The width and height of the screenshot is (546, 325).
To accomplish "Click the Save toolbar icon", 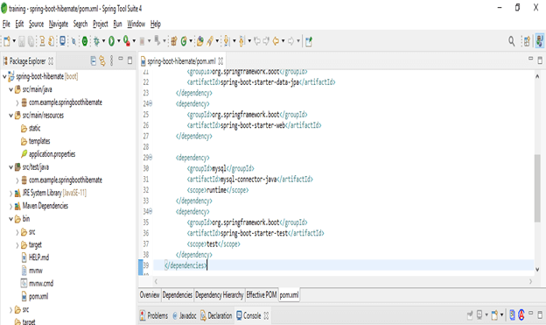I will (22, 41).
